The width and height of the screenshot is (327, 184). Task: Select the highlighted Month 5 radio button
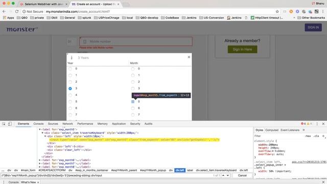coord(133,102)
